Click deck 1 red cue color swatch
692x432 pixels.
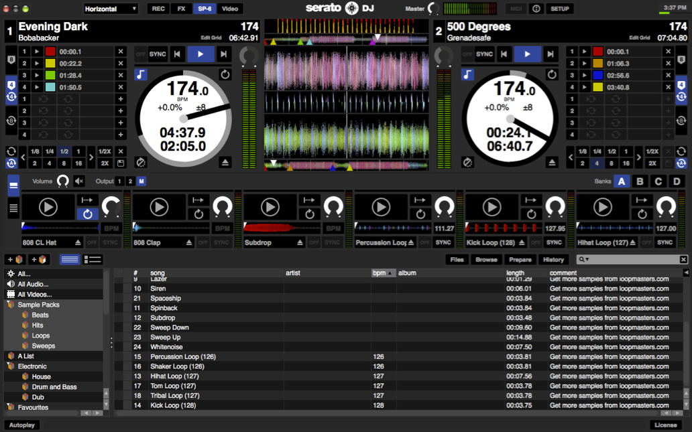tap(50, 52)
